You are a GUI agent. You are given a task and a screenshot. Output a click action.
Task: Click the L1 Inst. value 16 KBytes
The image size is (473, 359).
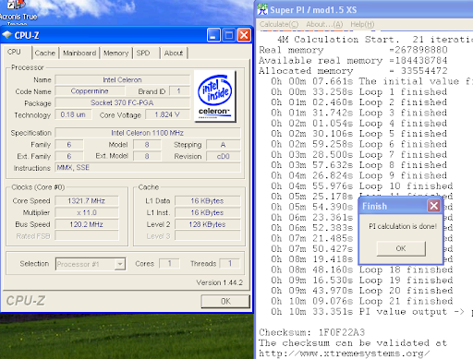click(207, 212)
